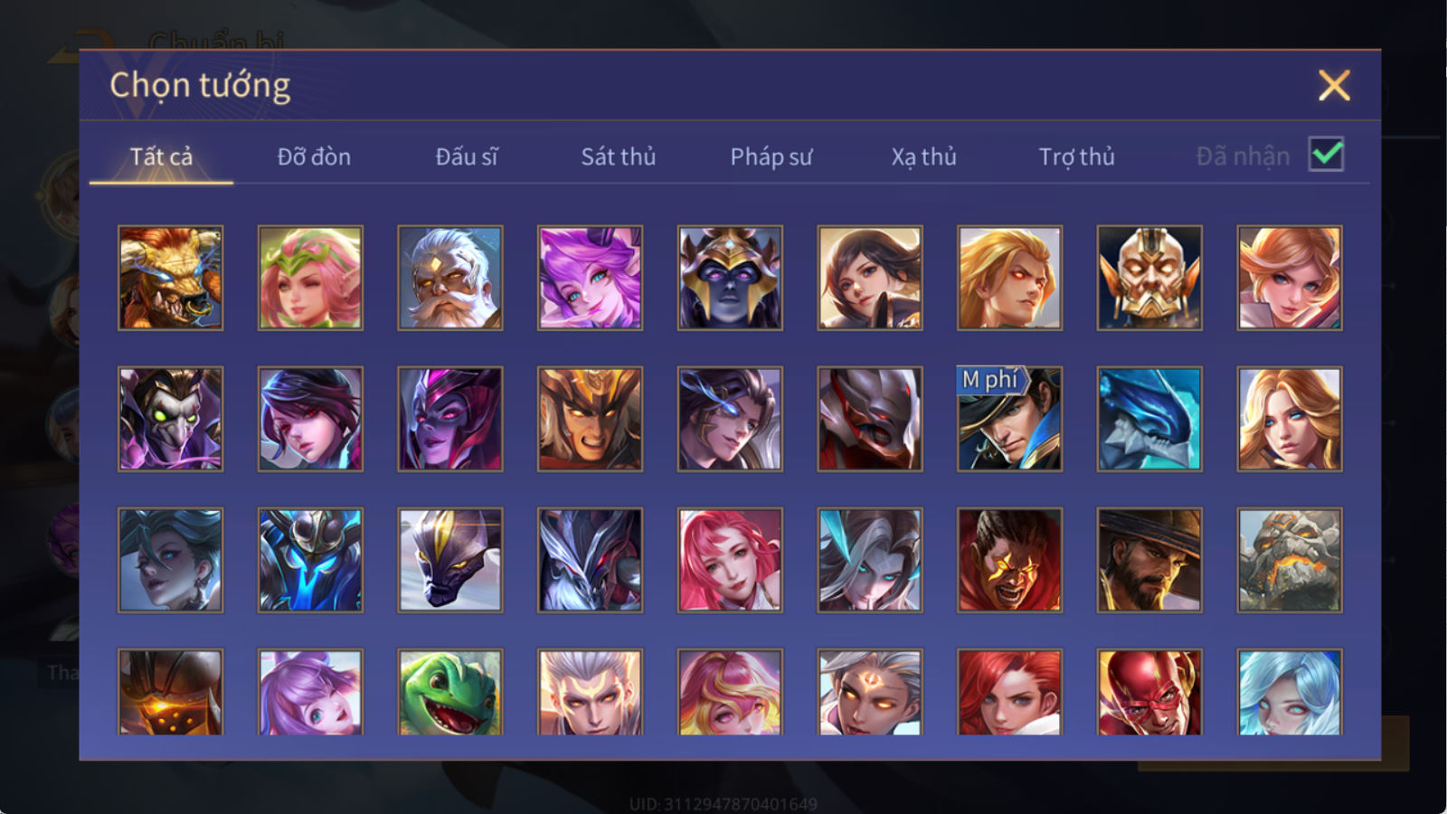Select the pink-haired girl with green crown
This screenshot has height=814, width=1447.
click(310, 278)
